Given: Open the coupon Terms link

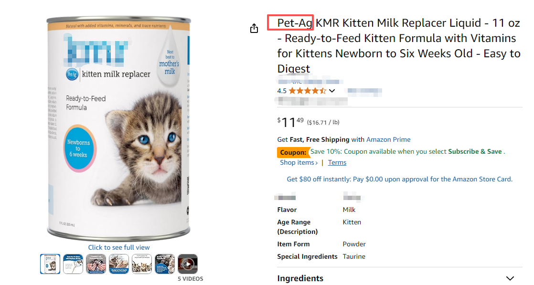Looking at the screenshot, I should tap(337, 163).
